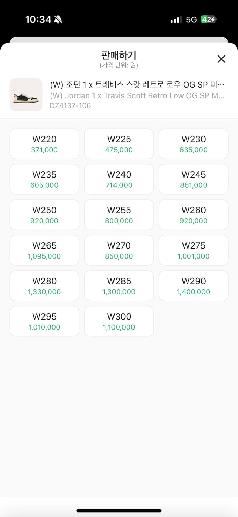238x517 pixels.
Task: Select the W300 size button
Action: click(x=119, y=321)
